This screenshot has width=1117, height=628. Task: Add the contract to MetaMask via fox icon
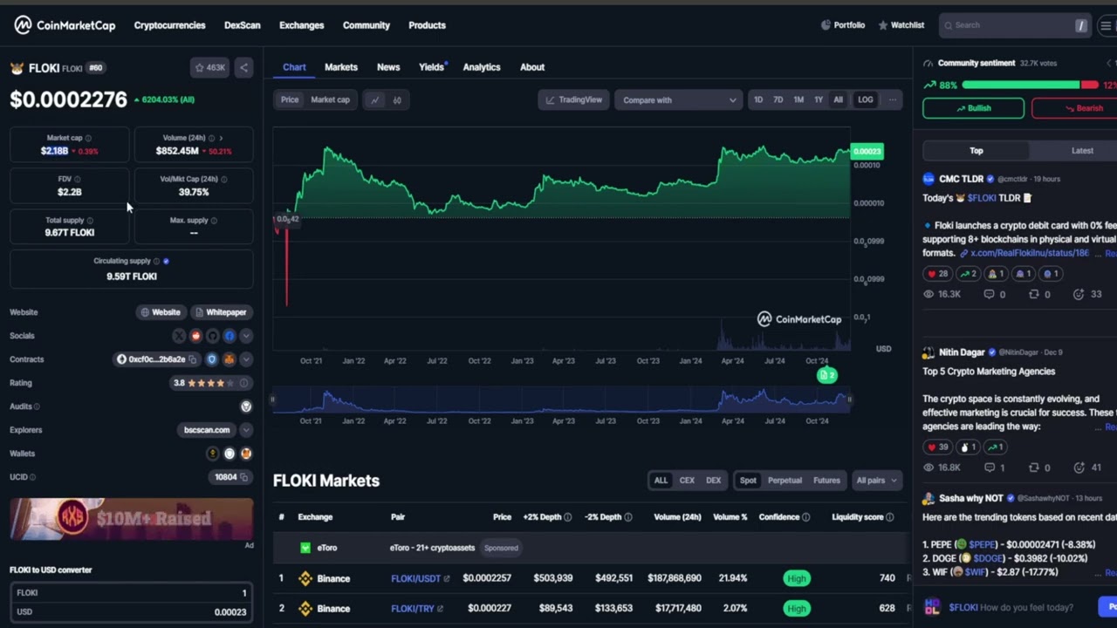coord(230,359)
